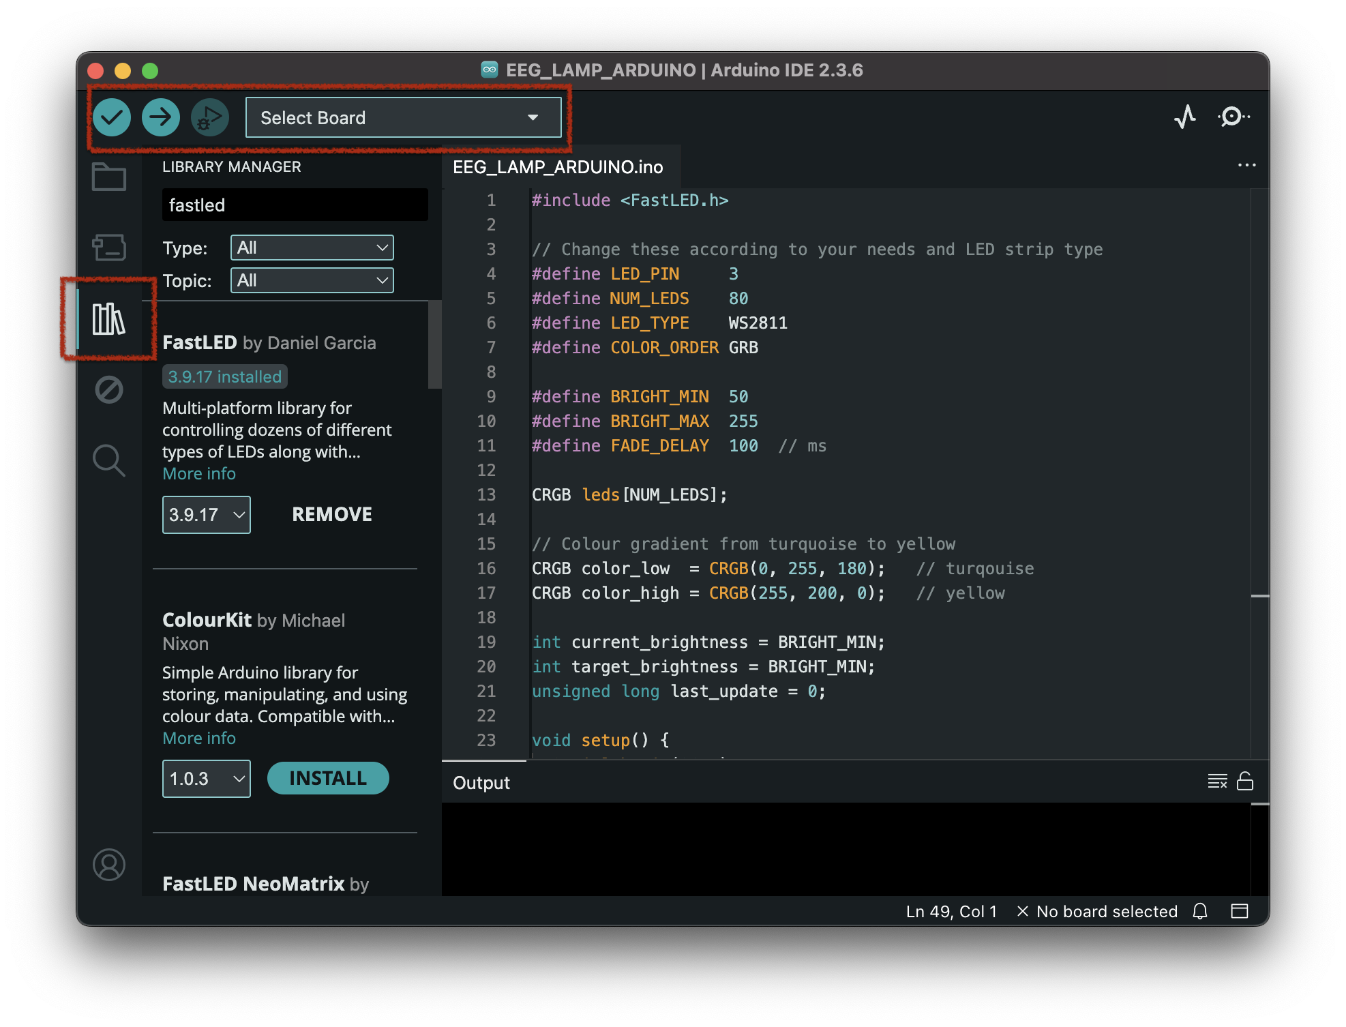1346x1027 pixels.
Task: Open the Select Board dropdown
Action: tap(404, 117)
